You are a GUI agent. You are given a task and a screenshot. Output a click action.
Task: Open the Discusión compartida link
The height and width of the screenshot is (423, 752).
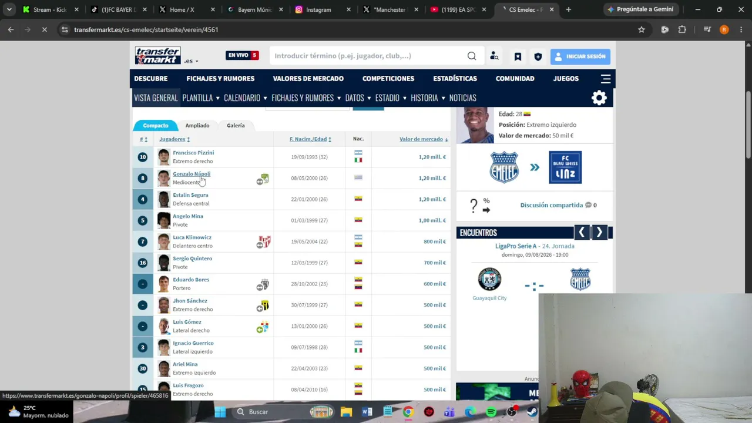pyautogui.click(x=552, y=205)
